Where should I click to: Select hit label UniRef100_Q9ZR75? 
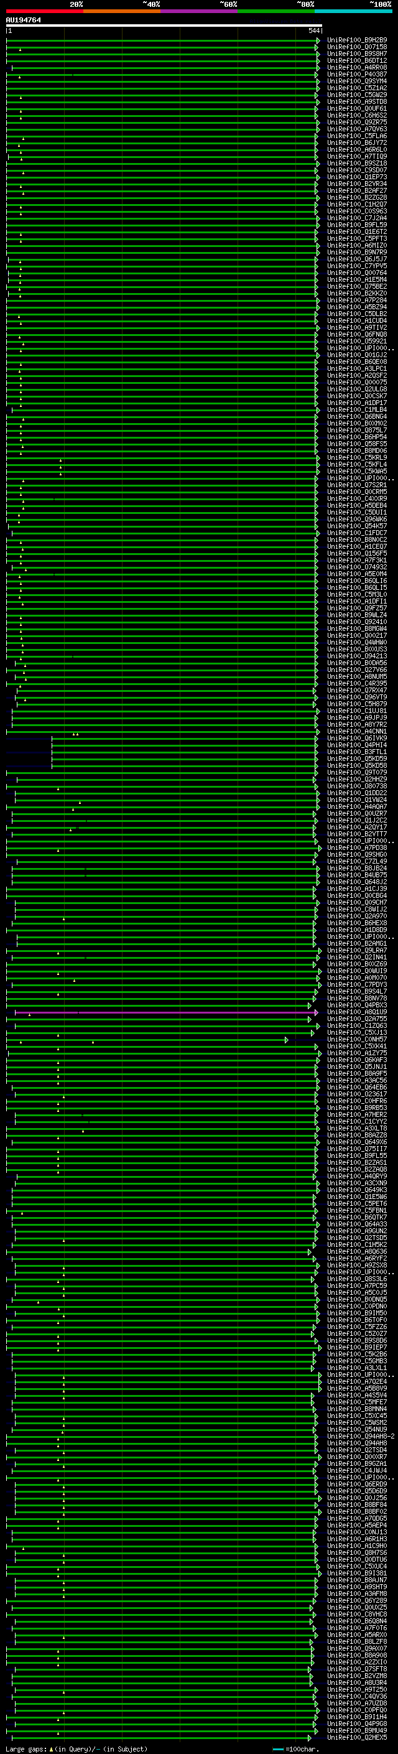click(357, 122)
